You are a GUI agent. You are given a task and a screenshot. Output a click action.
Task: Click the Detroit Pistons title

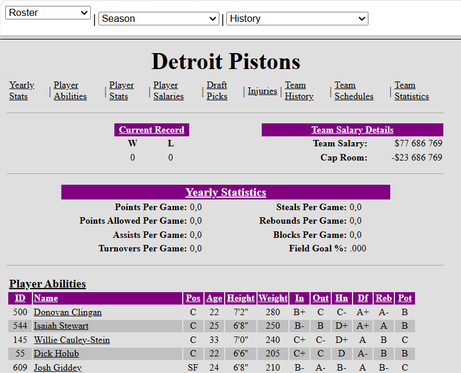226,61
